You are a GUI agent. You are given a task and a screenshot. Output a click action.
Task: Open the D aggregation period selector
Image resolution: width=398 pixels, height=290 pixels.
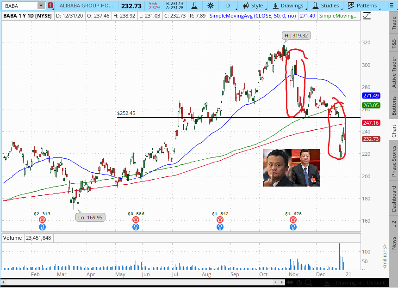(x=228, y=6)
